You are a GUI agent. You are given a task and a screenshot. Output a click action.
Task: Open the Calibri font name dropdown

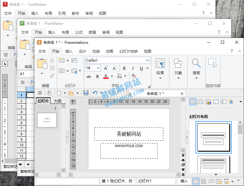click(148, 60)
